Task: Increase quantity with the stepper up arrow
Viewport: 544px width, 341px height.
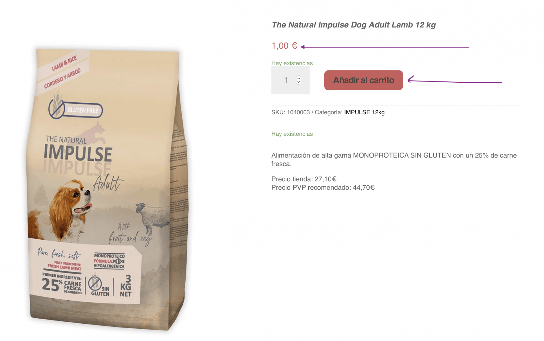Action: [x=298, y=78]
